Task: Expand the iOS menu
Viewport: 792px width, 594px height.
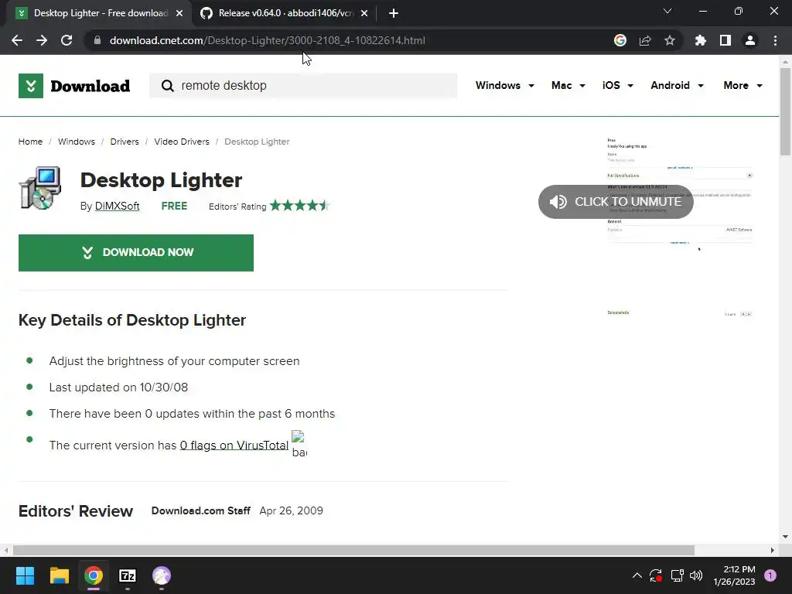Action: pos(618,85)
